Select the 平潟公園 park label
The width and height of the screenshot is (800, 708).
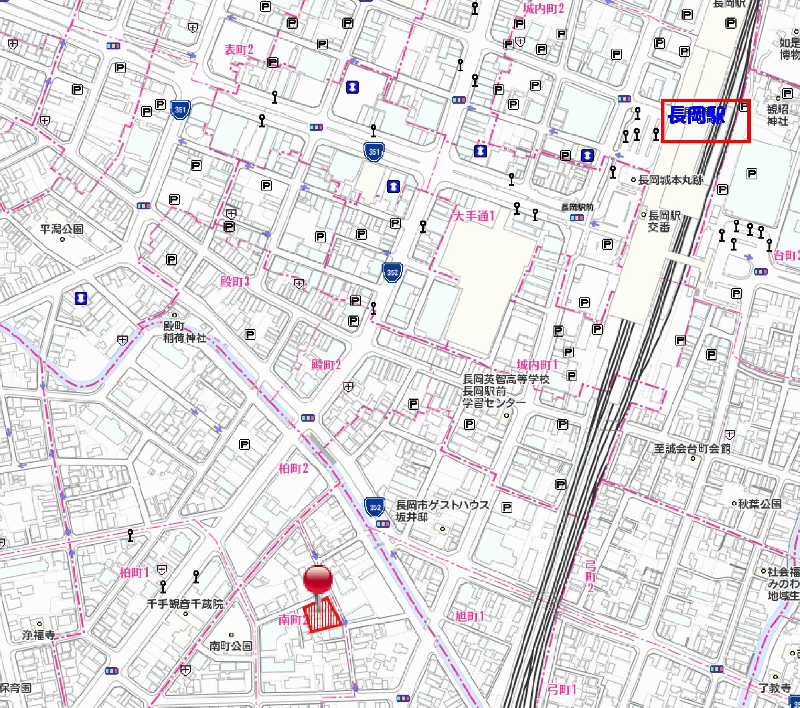pyautogui.click(x=61, y=229)
